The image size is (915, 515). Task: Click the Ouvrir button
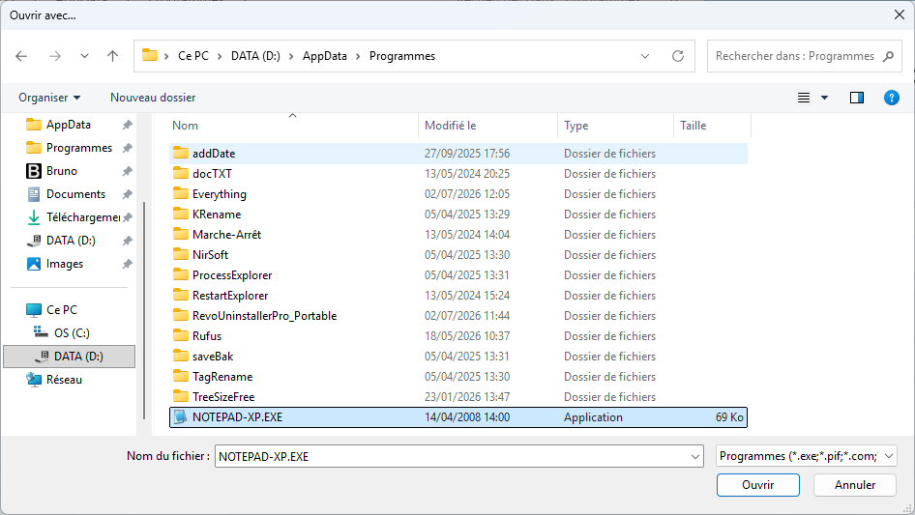click(758, 485)
